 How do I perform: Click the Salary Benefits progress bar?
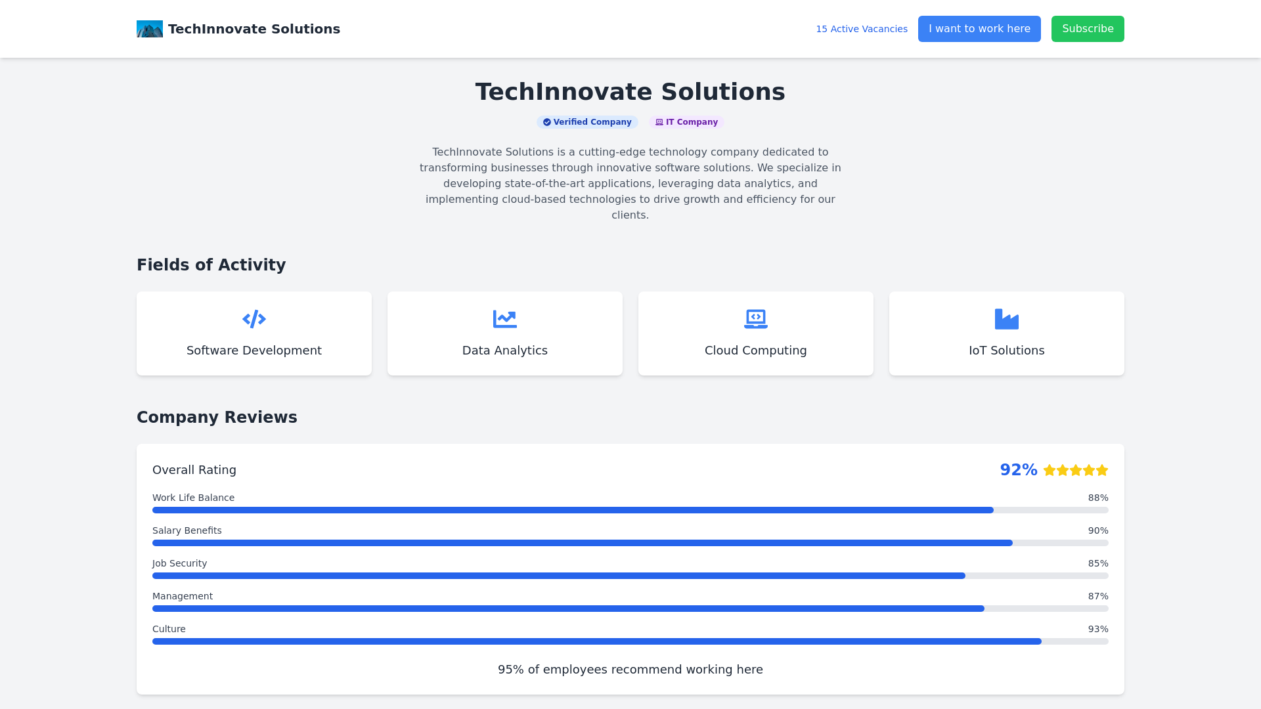point(630,543)
